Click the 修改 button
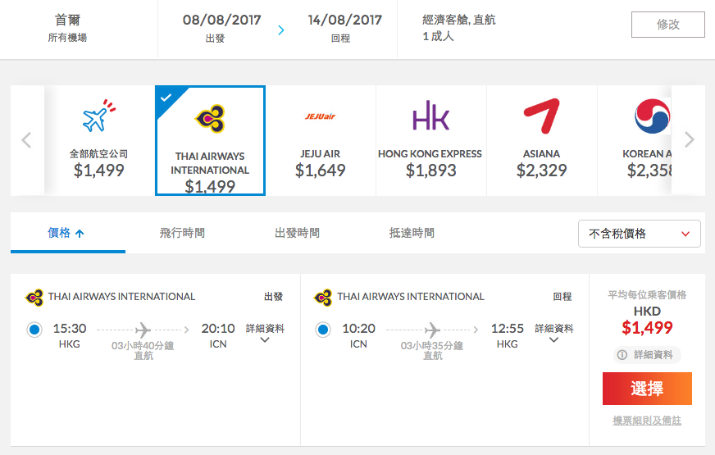This screenshot has height=455, width=715. (x=668, y=25)
